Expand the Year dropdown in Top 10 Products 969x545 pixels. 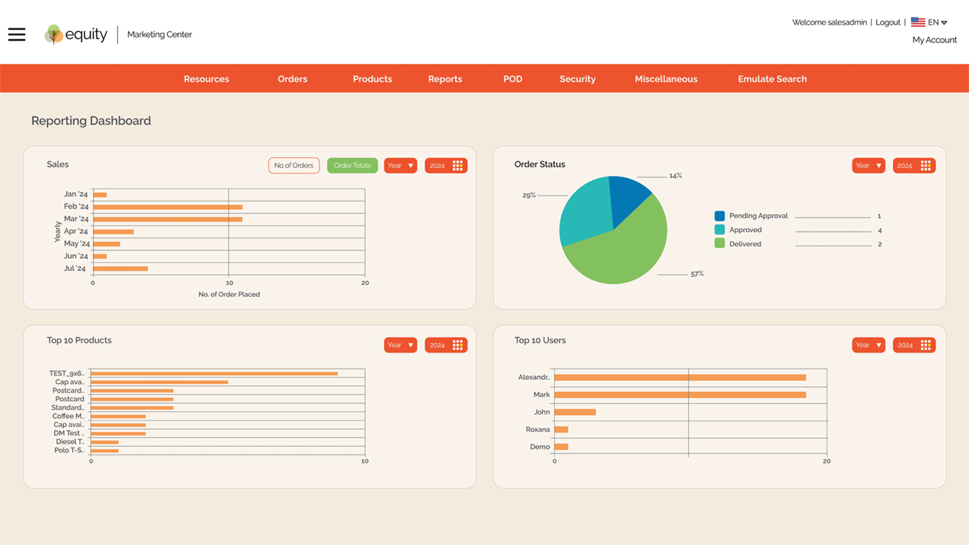click(400, 345)
